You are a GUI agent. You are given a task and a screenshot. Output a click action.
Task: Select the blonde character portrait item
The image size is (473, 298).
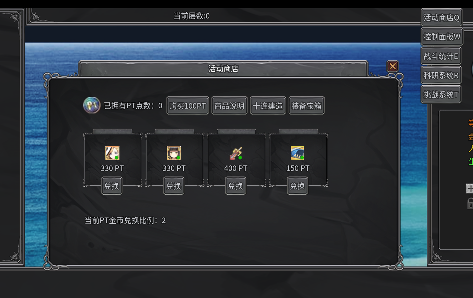click(x=112, y=153)
